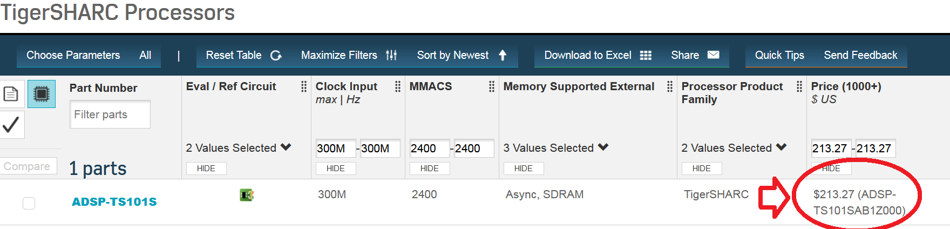Open the Share option
This screenshot has height=229, width=950.
click(x=685, y=55)
